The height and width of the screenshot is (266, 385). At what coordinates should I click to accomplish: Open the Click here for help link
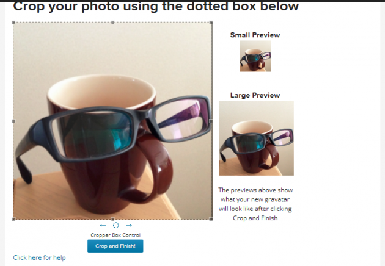click(39, 257)
